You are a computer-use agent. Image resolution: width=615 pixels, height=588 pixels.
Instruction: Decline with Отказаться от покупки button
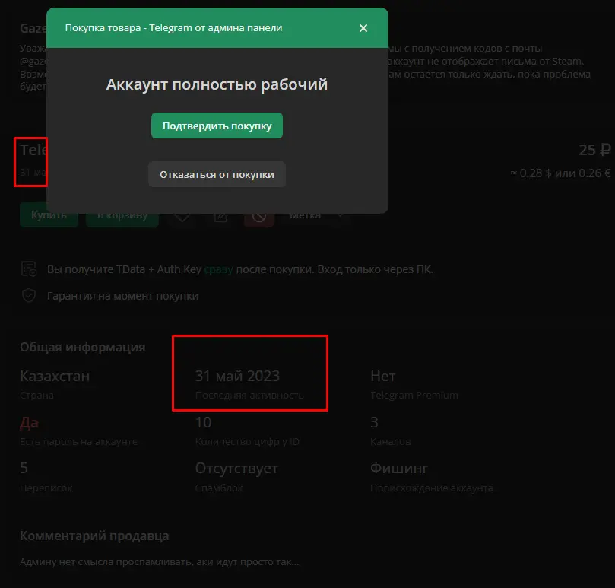tap(217, 174)
